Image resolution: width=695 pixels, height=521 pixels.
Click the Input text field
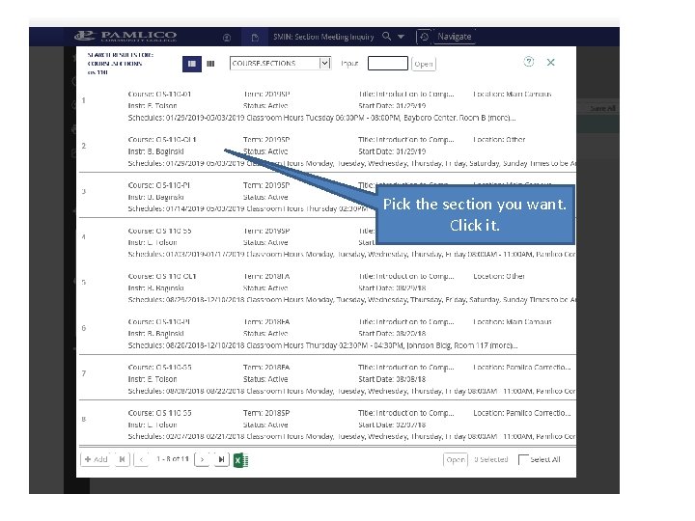click(388, 64)
